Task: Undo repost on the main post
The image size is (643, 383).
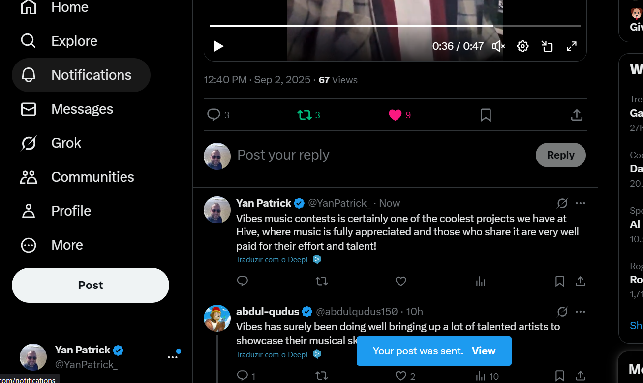Action: [x=305, y=115]
